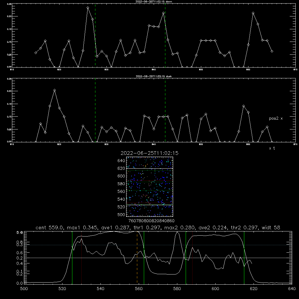Click the 'cent 559.0' value
The width and height of the screenshot is (299, 299).
[x=49, y=228]
